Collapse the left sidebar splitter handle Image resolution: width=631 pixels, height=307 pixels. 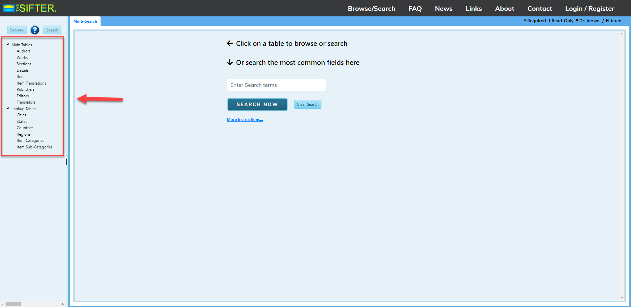67,156
